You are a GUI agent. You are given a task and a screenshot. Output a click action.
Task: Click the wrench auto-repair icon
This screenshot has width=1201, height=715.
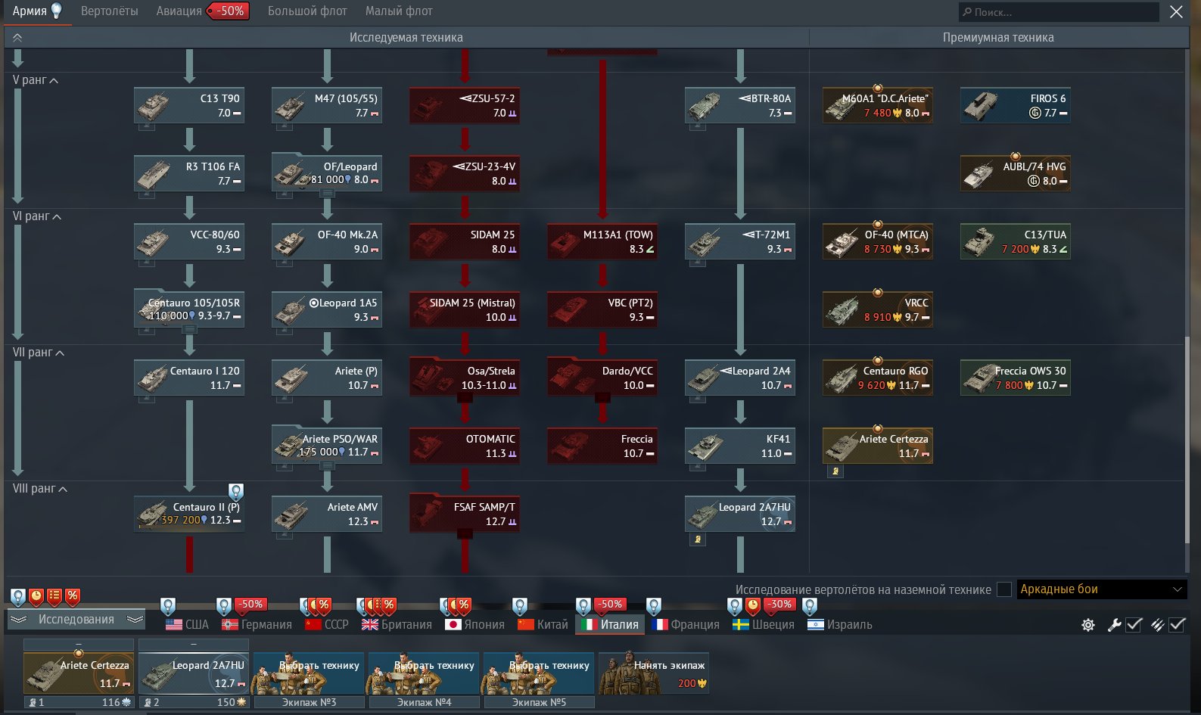tap(1114, 625)
